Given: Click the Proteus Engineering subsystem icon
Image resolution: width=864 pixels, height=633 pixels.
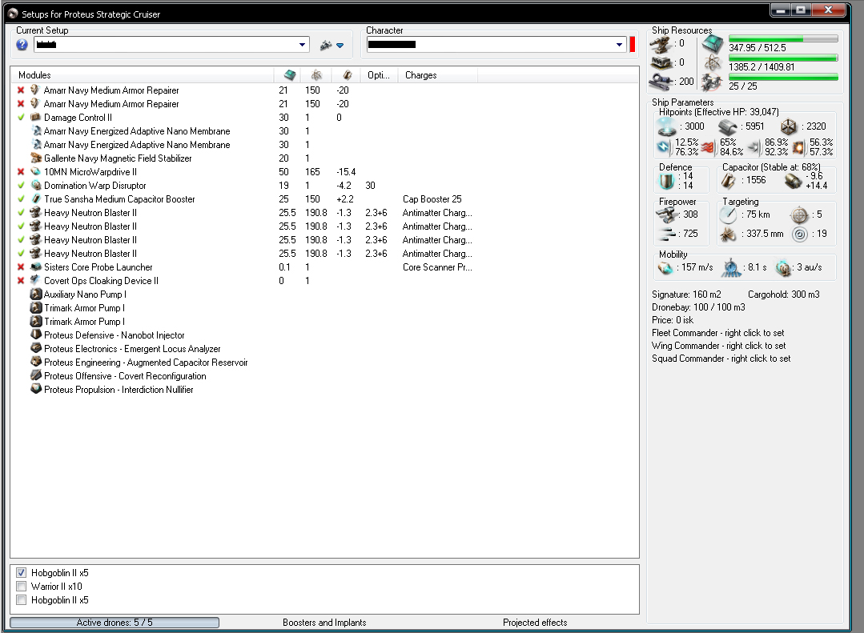Looking at the screenshot, I should (x=36, y=362).
